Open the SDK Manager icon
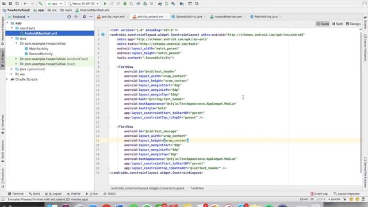Image resolution: width=368 pixels, height=207 pixels. pos(173,4)
